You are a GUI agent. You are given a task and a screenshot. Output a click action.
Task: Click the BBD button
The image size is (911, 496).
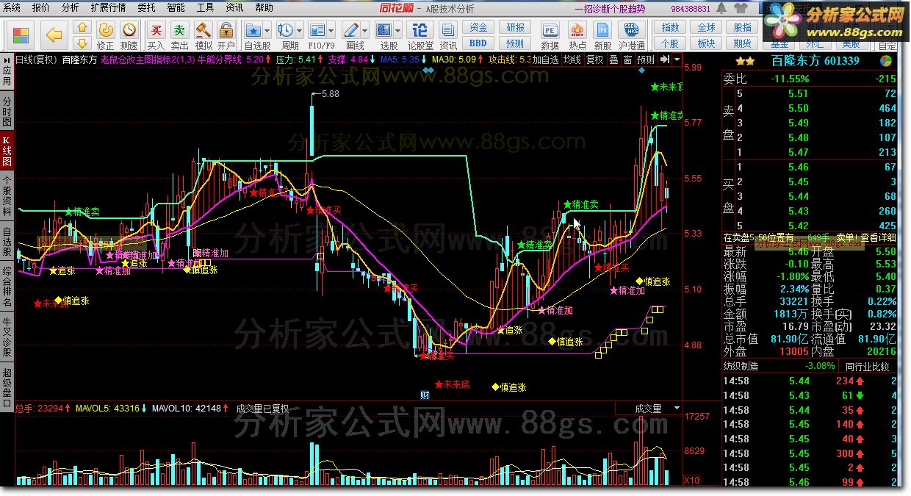478,43
